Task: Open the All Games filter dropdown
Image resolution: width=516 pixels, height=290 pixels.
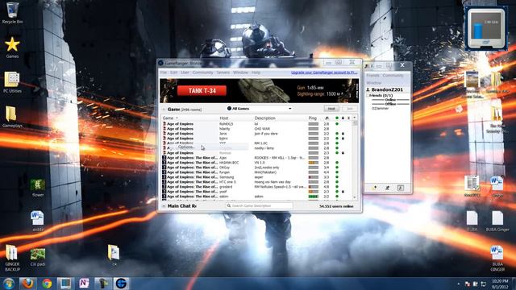Action: click(x=259, y=109)
